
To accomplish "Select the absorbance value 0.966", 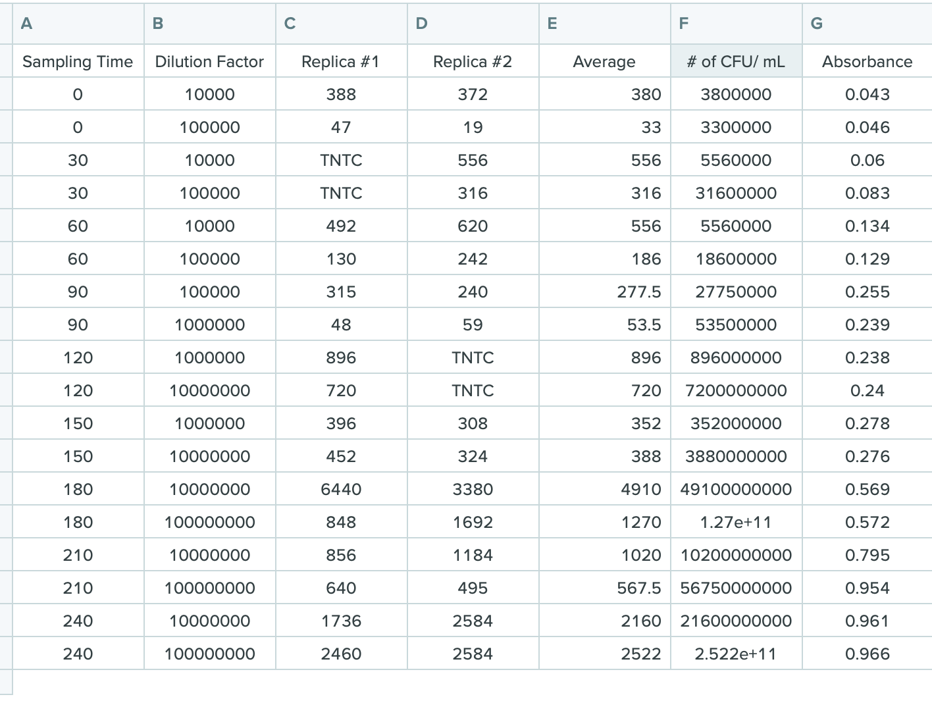I will pyautogui.click(x=867, y=654).
